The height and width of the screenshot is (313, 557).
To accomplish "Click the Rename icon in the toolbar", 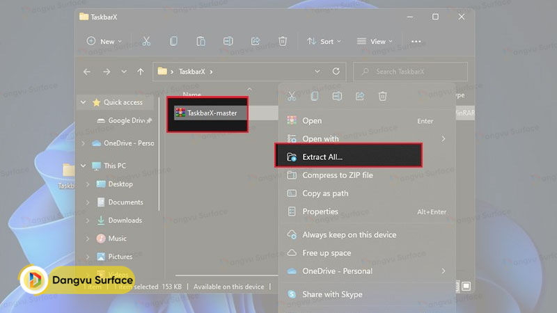I will pos(228,42).
